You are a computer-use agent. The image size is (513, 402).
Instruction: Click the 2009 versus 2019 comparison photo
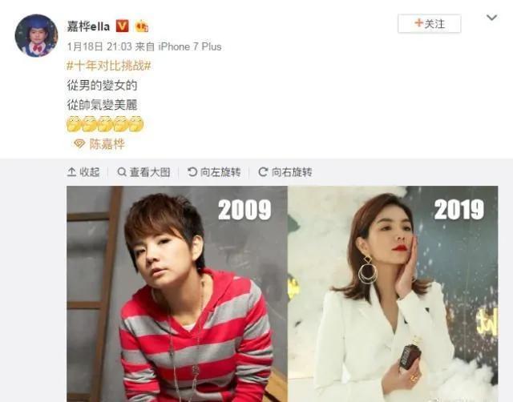pyautogui.click(x=282, y=294)
